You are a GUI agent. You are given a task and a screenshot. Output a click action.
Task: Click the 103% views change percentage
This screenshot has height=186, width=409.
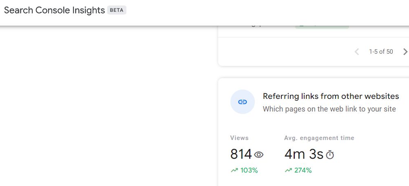coord(249,171)
